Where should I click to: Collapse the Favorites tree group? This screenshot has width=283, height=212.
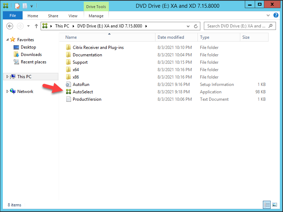coord(7,39)
